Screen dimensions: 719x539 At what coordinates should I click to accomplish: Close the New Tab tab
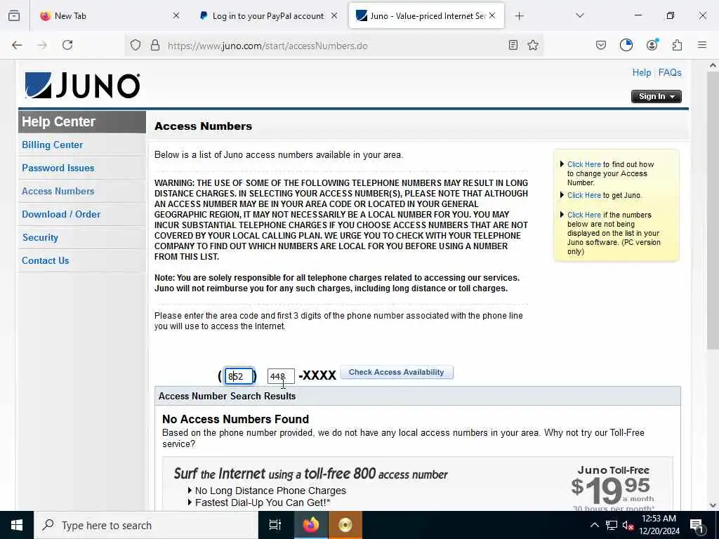176,15
